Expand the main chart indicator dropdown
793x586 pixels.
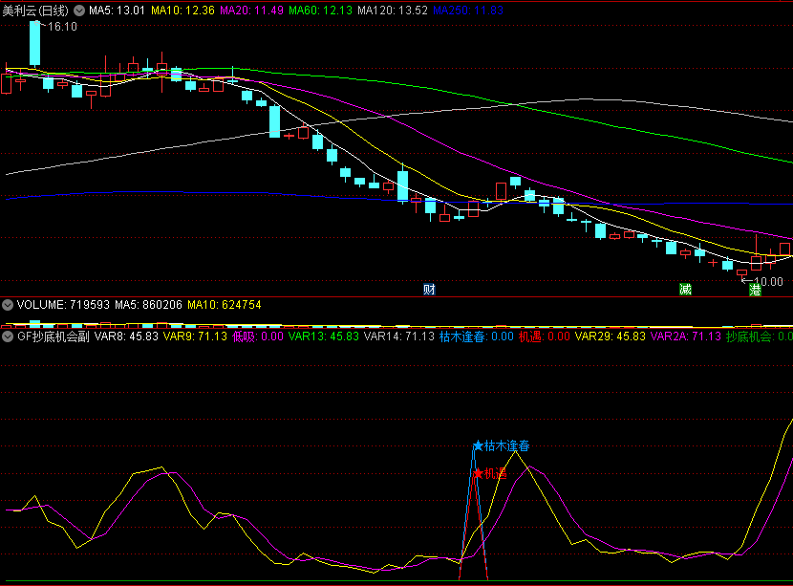(79, 11)
